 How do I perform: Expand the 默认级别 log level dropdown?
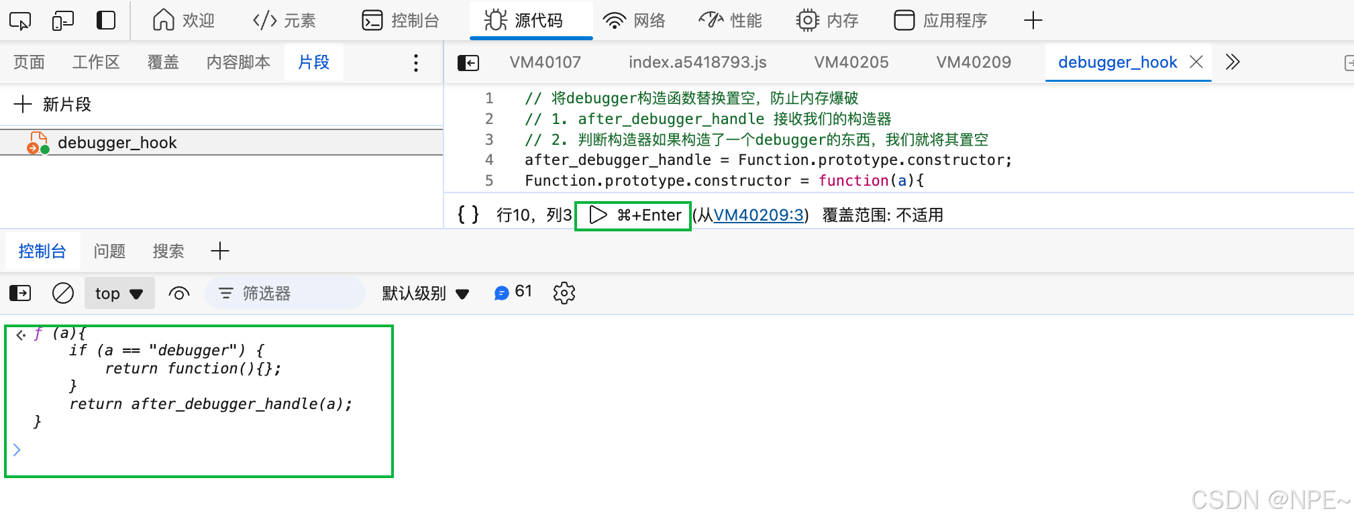(x=425, y=294)
